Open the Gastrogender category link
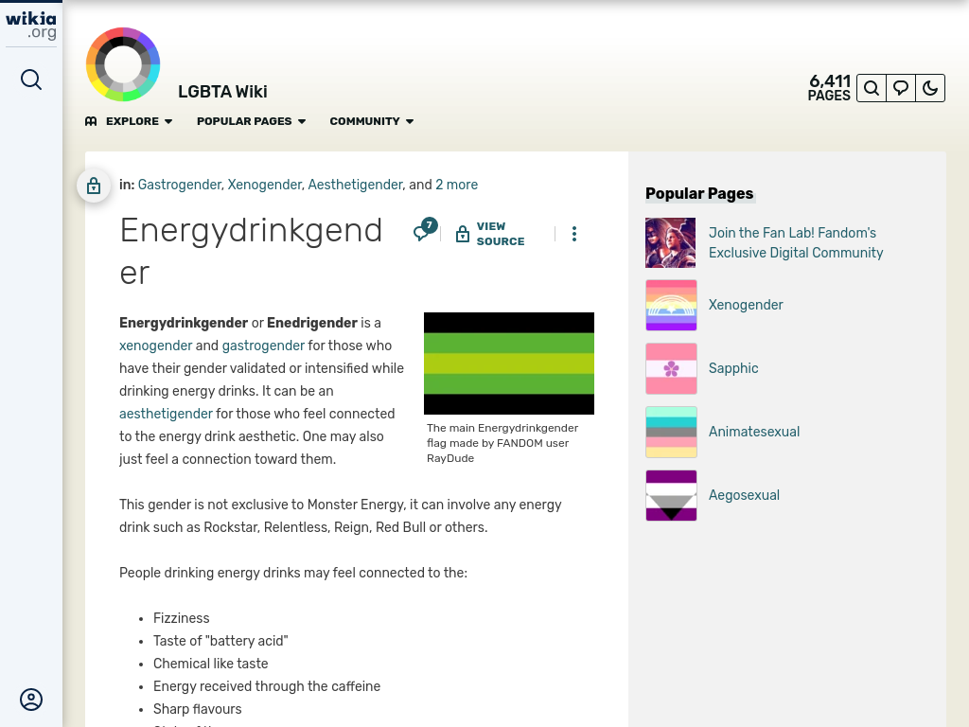This screenshot has width=969, height=727. (x=179, y=185)
